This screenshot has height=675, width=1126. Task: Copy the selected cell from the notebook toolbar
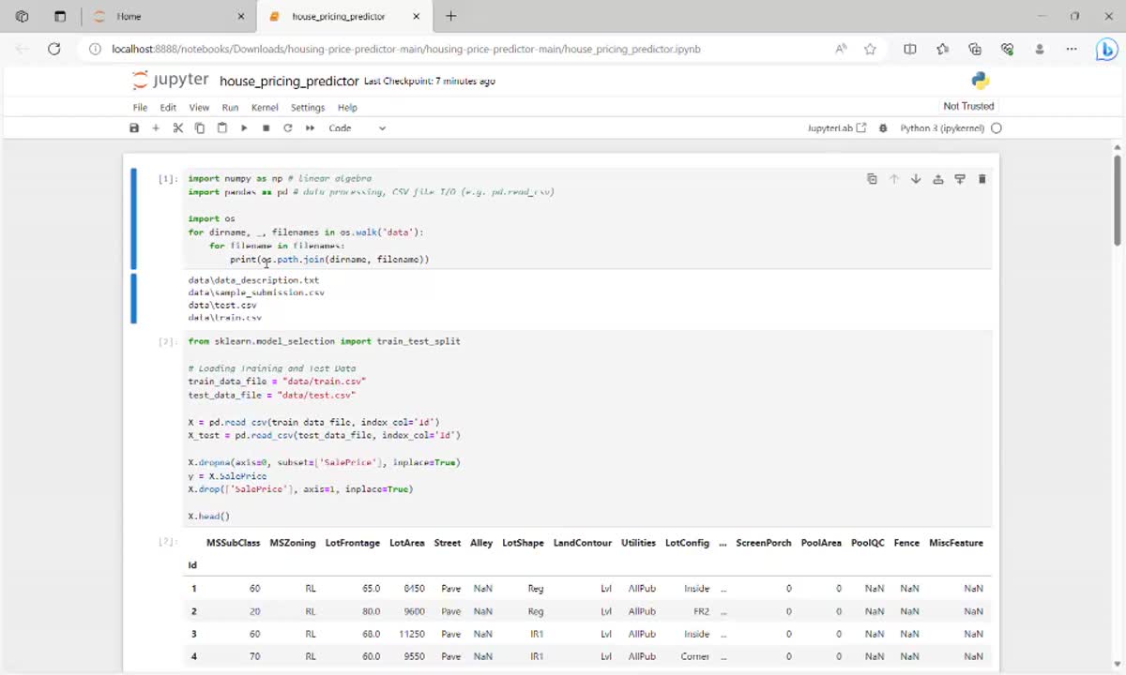200,128
